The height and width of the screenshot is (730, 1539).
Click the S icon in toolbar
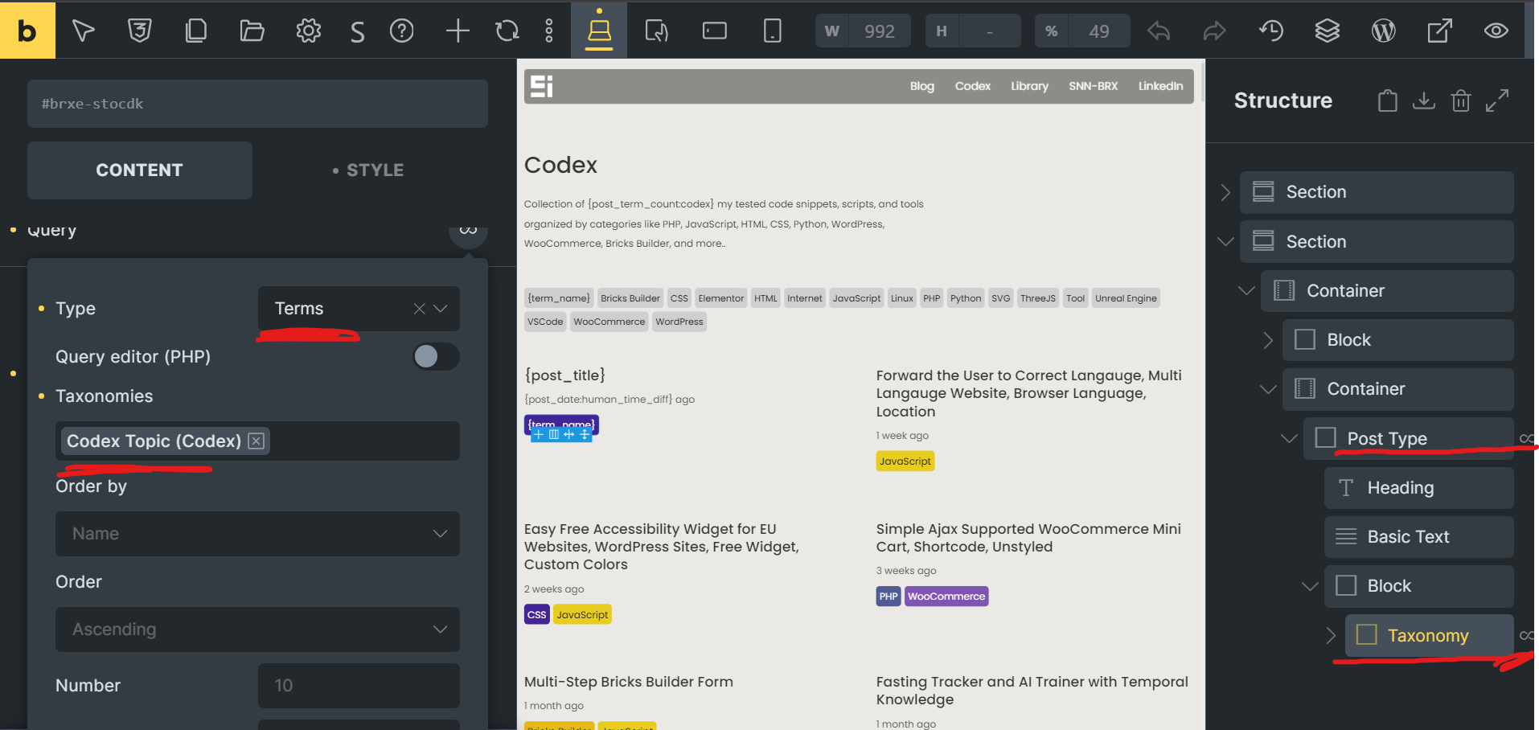coord(357,31)
